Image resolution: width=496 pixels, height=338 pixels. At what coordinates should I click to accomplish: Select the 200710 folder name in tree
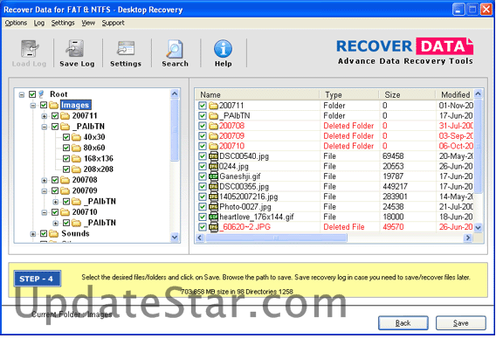pos(85,212)
